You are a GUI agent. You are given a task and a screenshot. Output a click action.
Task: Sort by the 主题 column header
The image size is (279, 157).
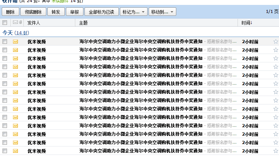(83, 23)
